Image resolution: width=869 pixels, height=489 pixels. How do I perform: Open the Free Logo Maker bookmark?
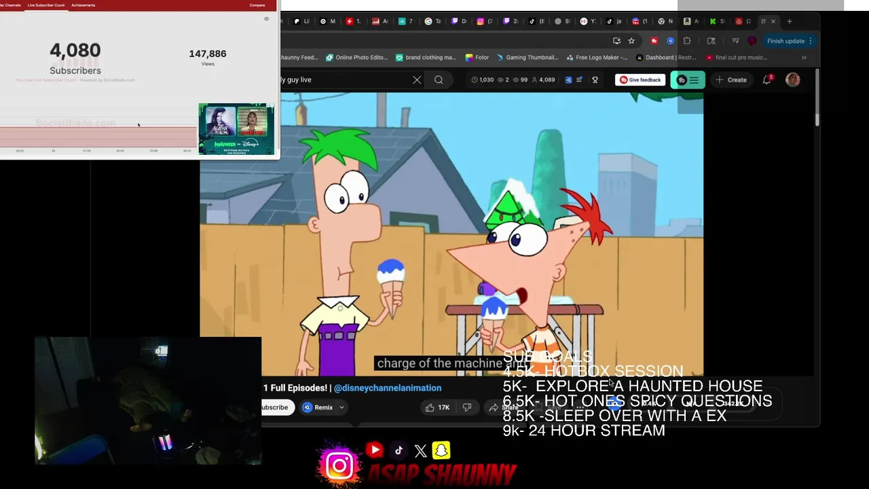(596, 58)
